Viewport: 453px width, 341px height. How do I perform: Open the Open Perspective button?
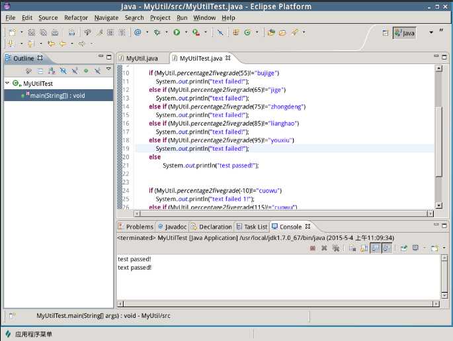pos(386,33)
